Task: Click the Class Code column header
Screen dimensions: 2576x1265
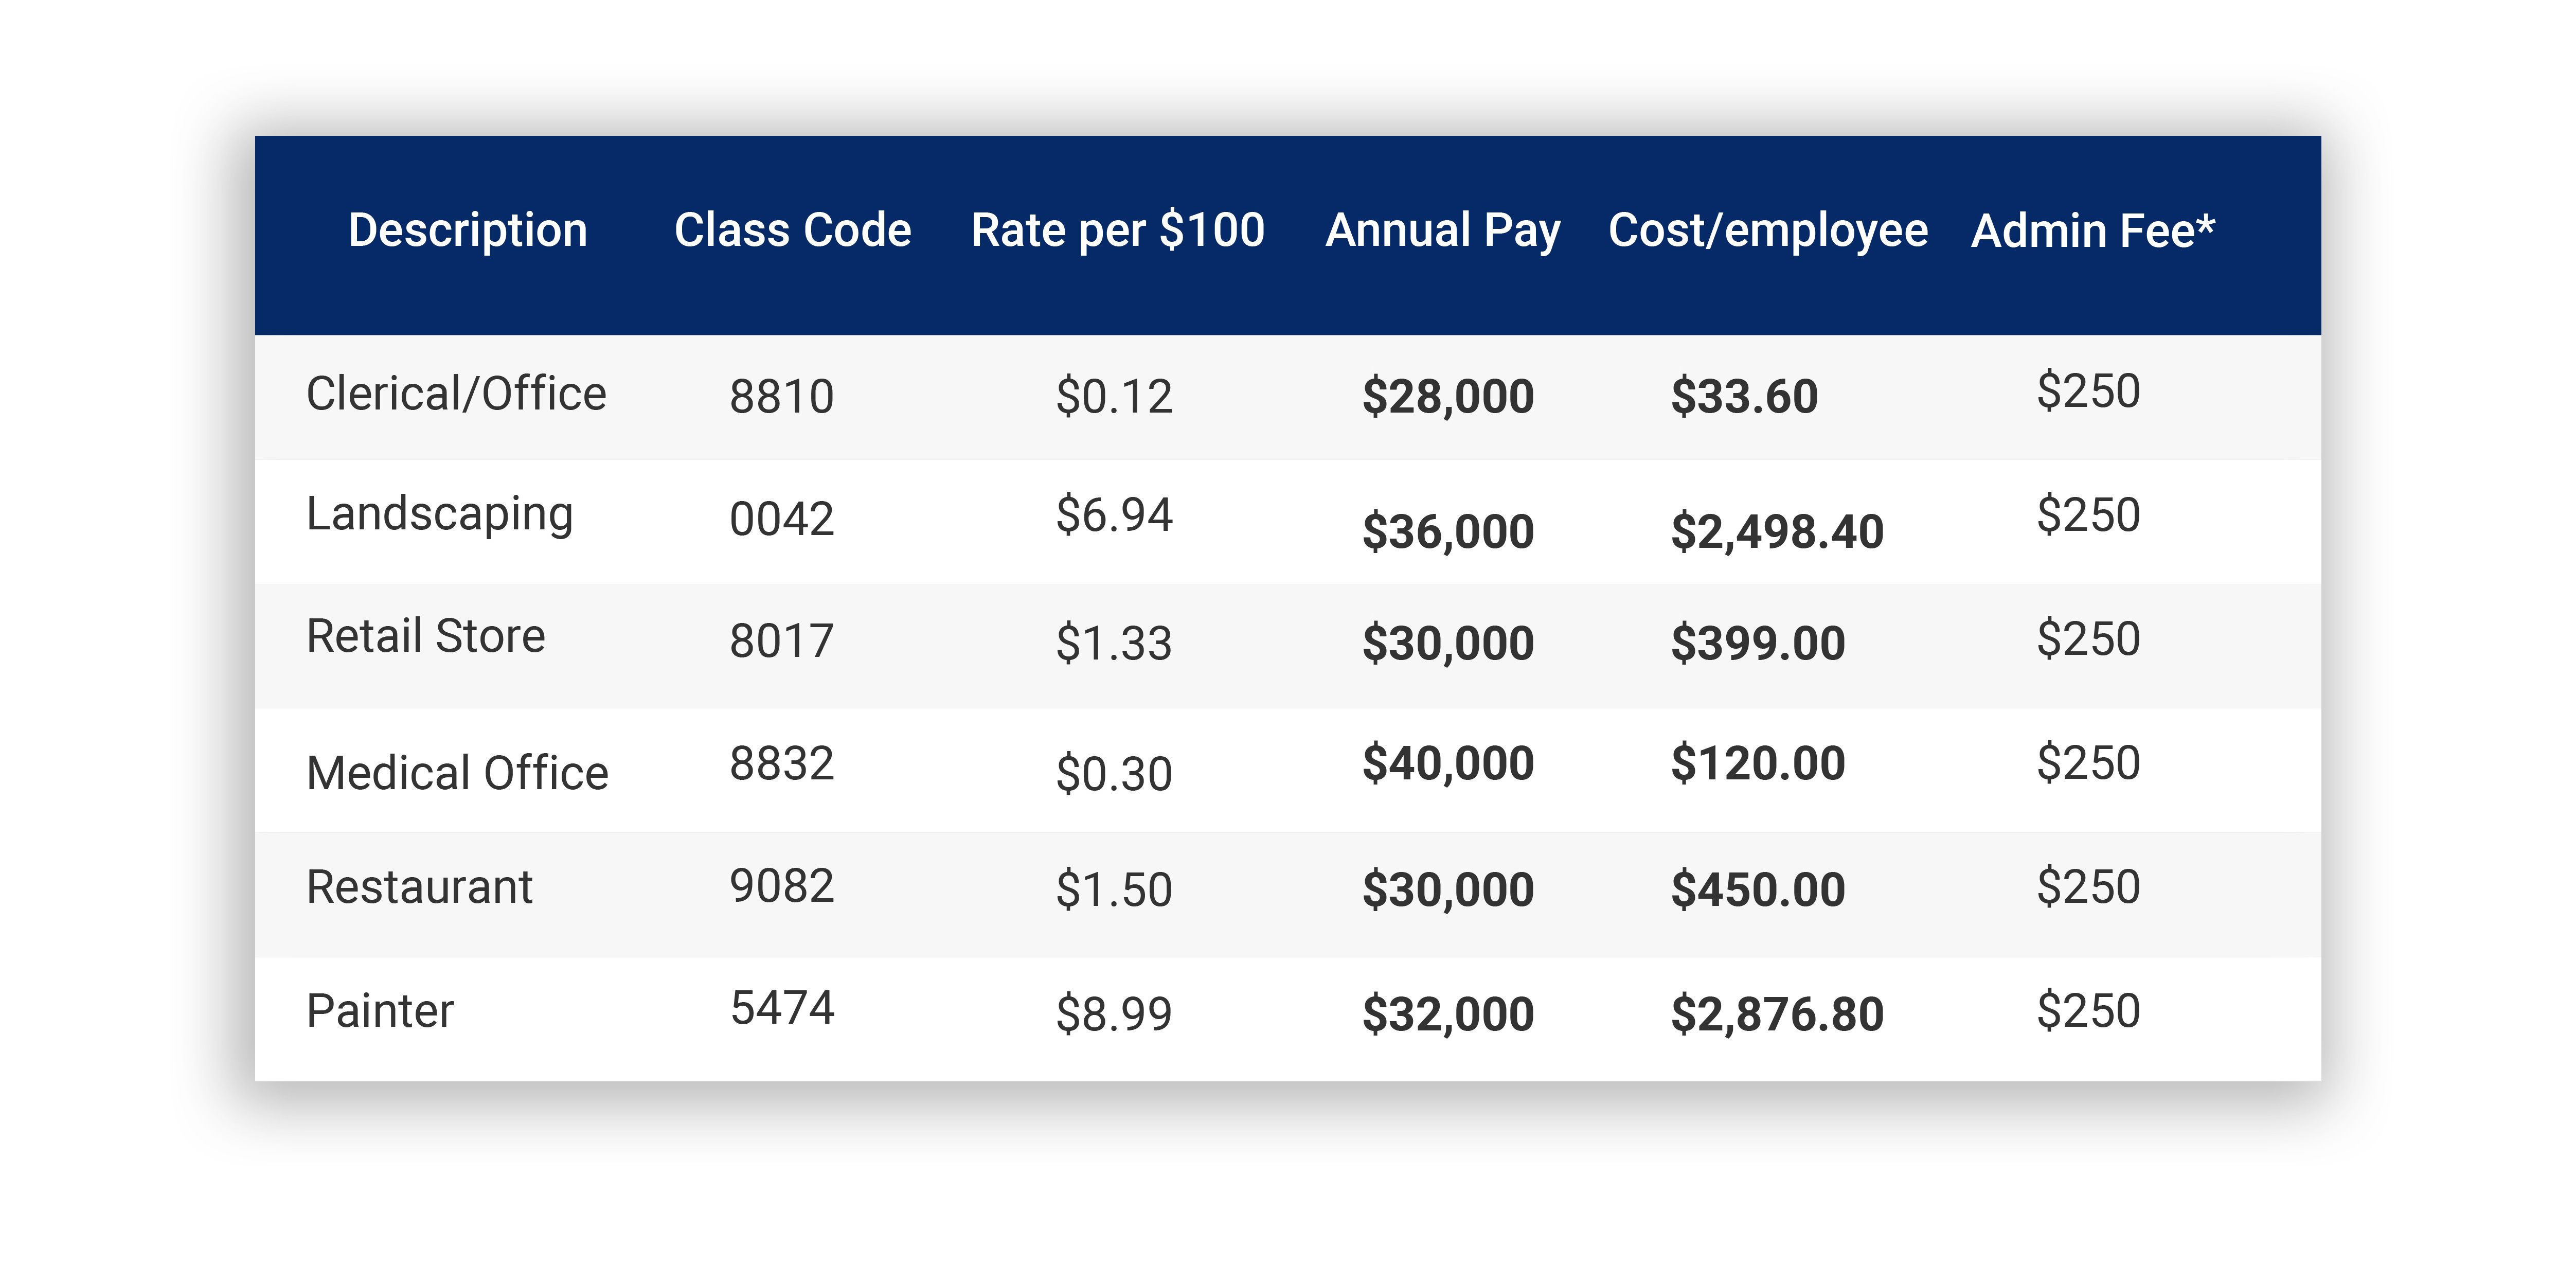Action: tap(792, 231)
